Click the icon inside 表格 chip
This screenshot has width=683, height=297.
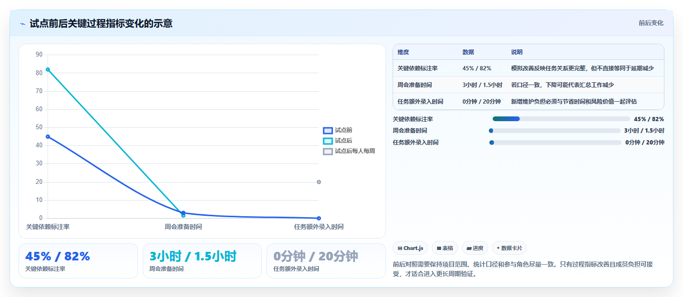(439, 249)
